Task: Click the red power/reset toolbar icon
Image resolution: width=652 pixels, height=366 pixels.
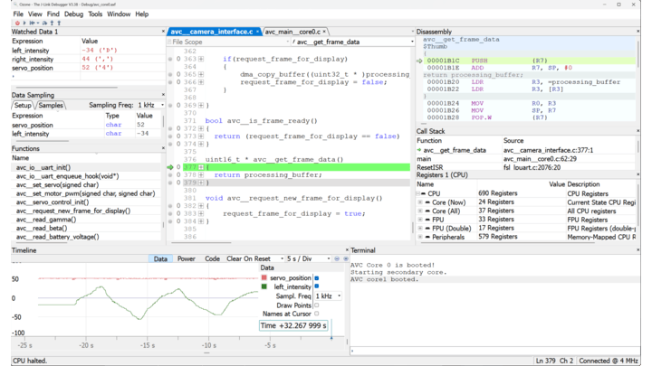Action: point(17,23)
